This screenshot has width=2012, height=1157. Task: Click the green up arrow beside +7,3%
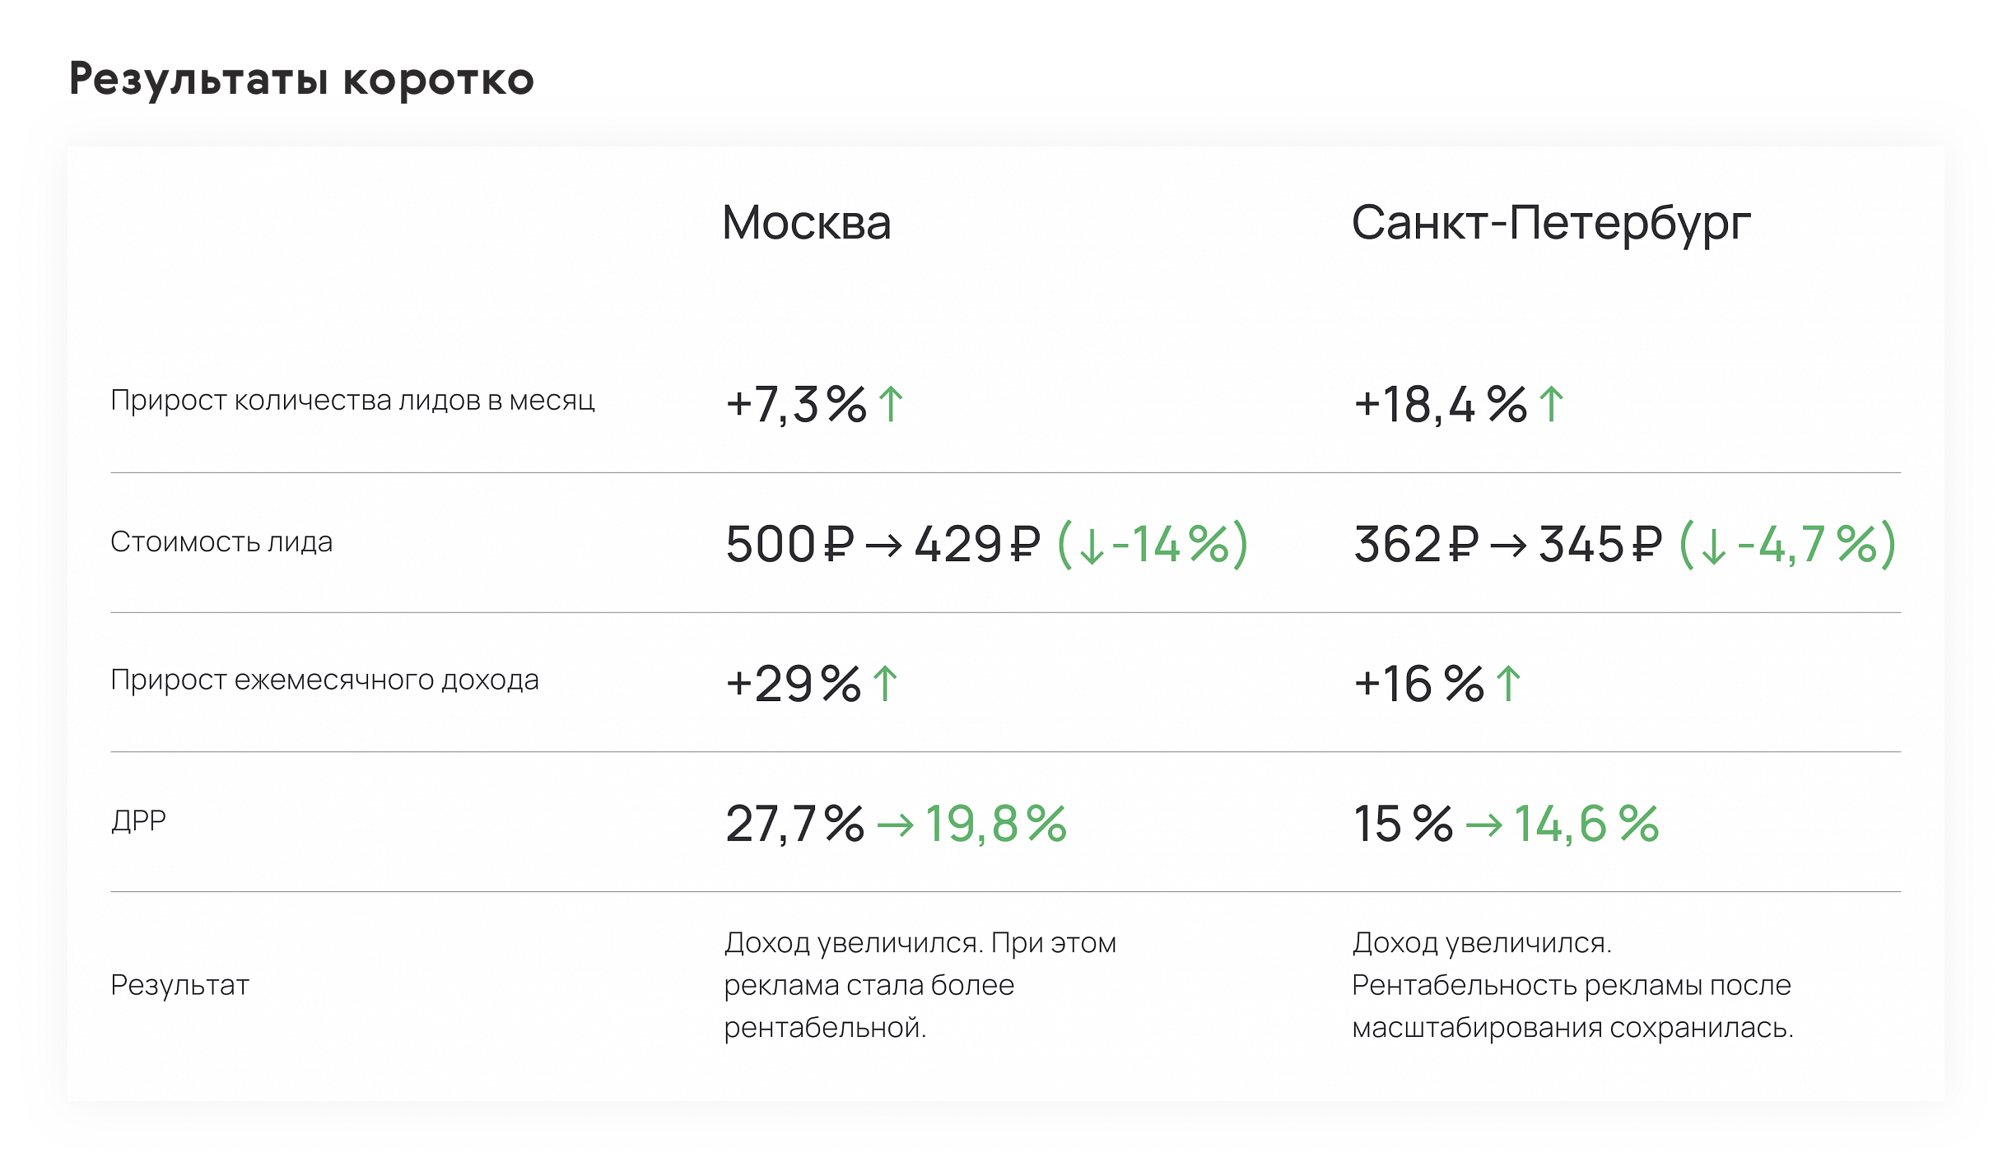tap(891, 404)
